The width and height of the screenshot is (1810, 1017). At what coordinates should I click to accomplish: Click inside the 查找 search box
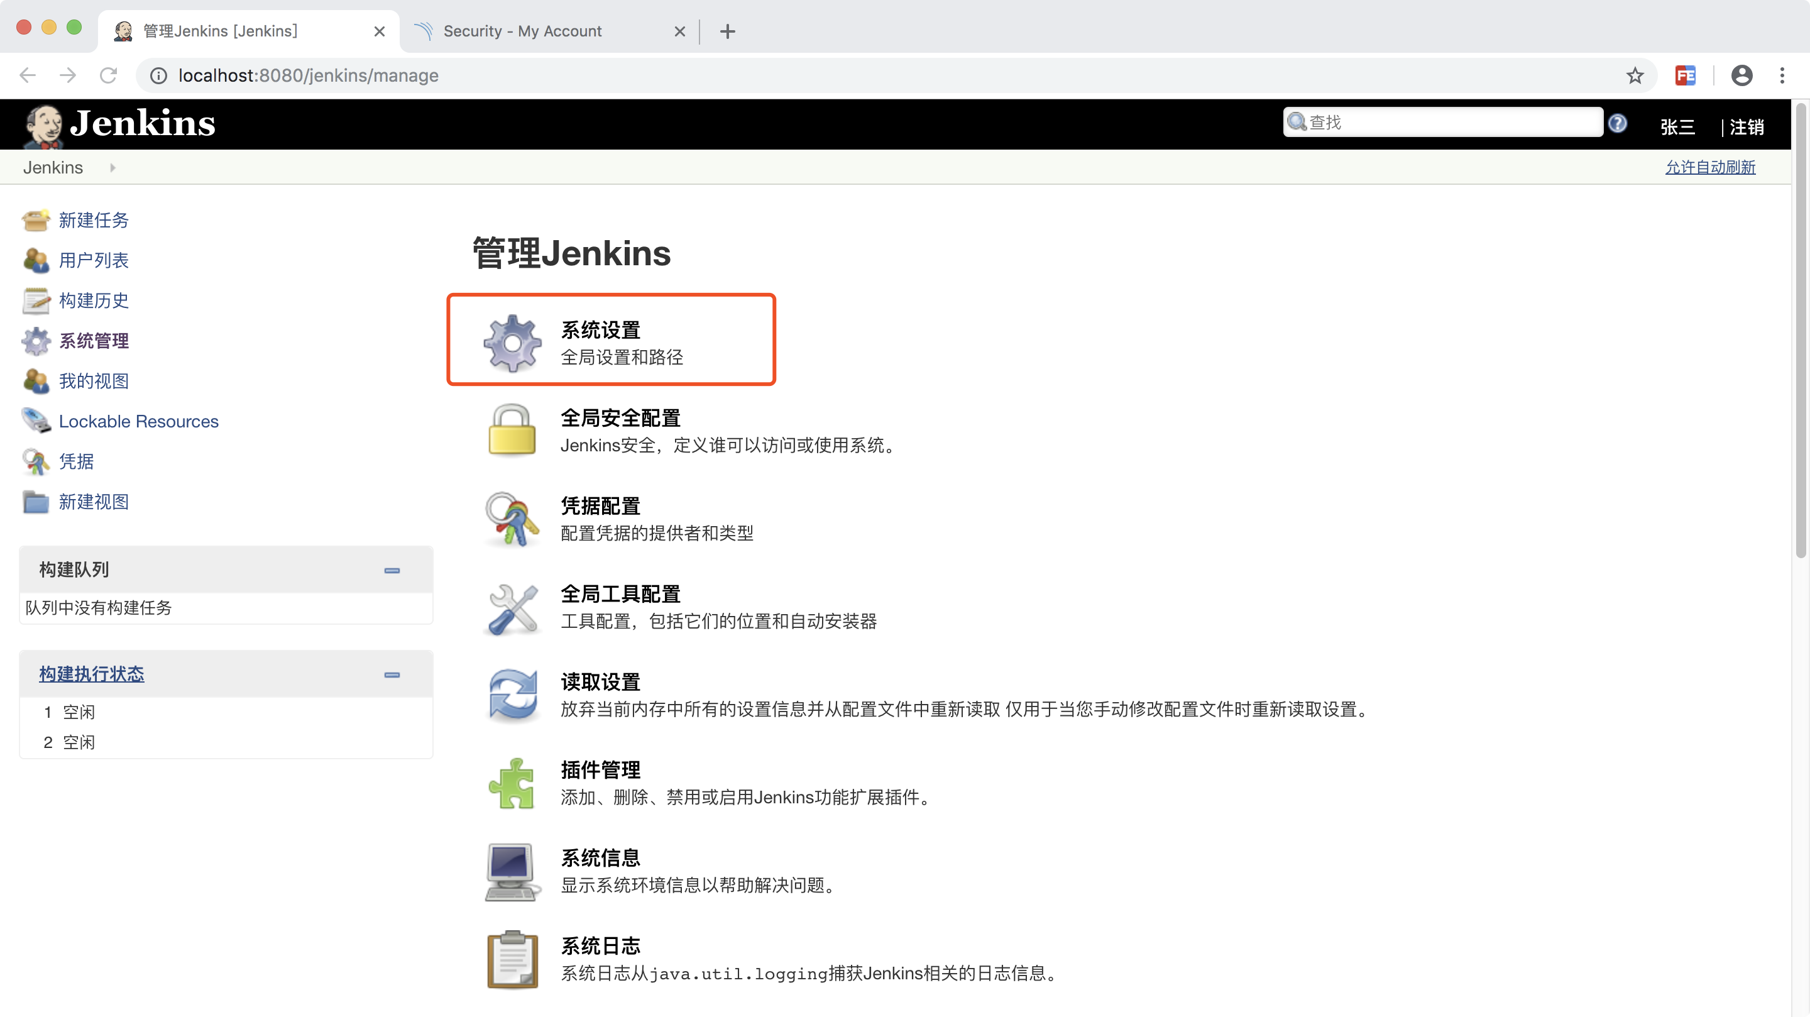(x=1447, y=123)
